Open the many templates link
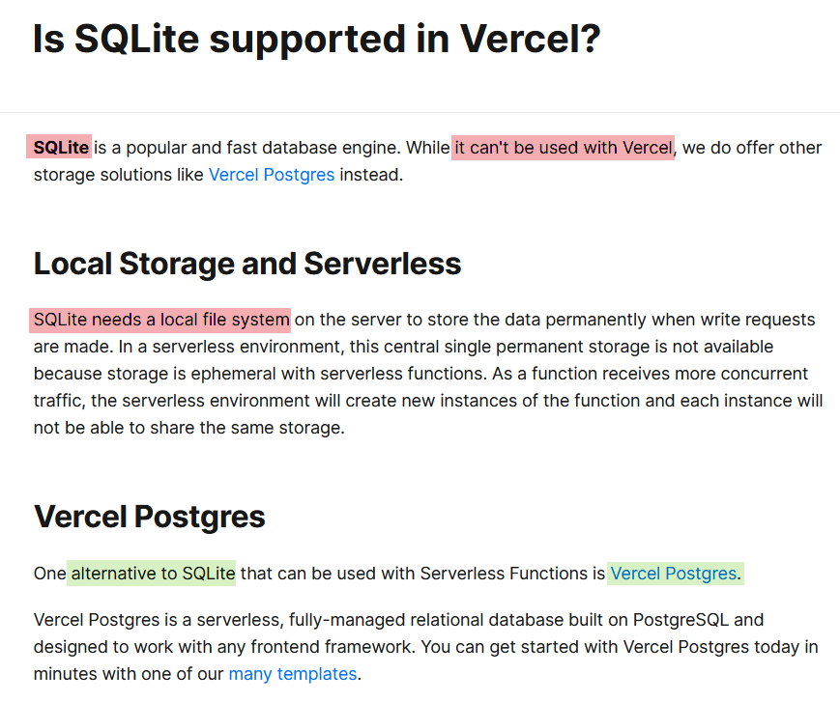840x702 pixels. pos(293,674)
